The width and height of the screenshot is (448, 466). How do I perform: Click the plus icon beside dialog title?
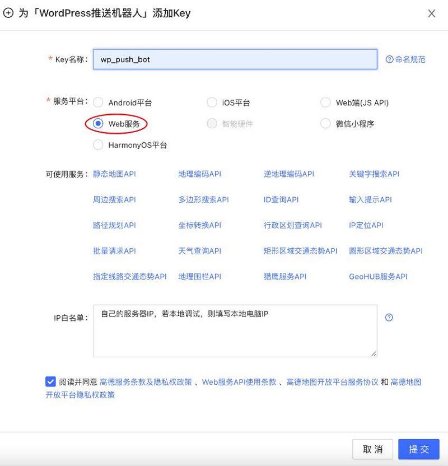[x=8, y=13]
